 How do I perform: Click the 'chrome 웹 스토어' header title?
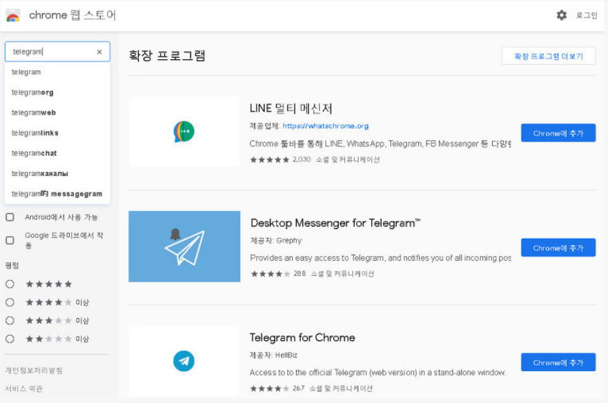(x=72, y=15)
